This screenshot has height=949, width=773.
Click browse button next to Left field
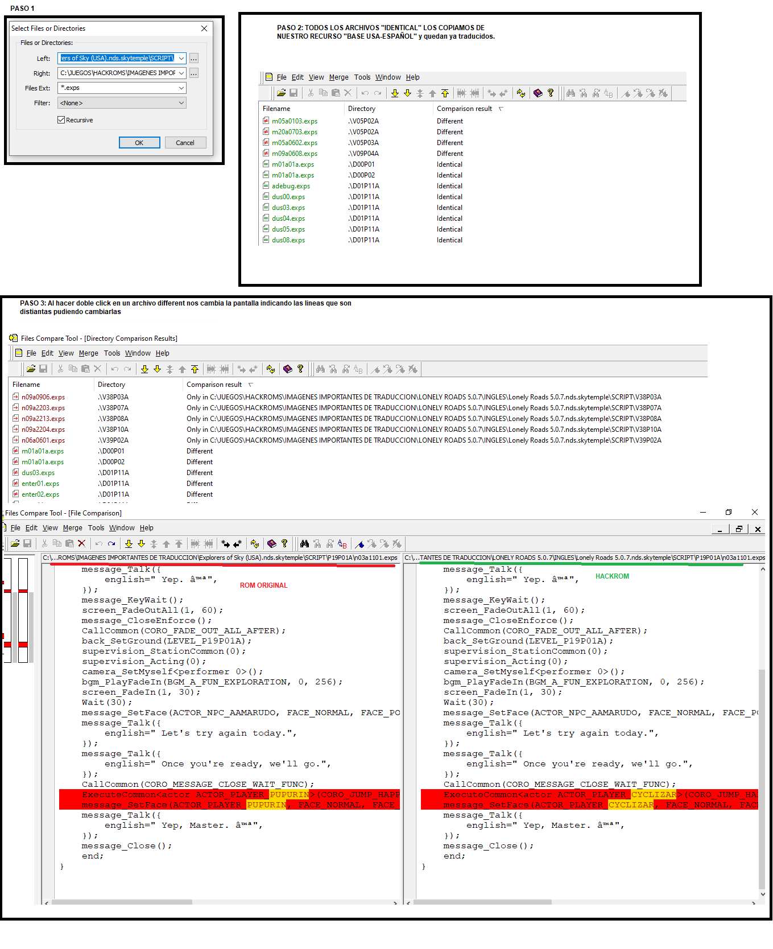(x=194, y=58)
